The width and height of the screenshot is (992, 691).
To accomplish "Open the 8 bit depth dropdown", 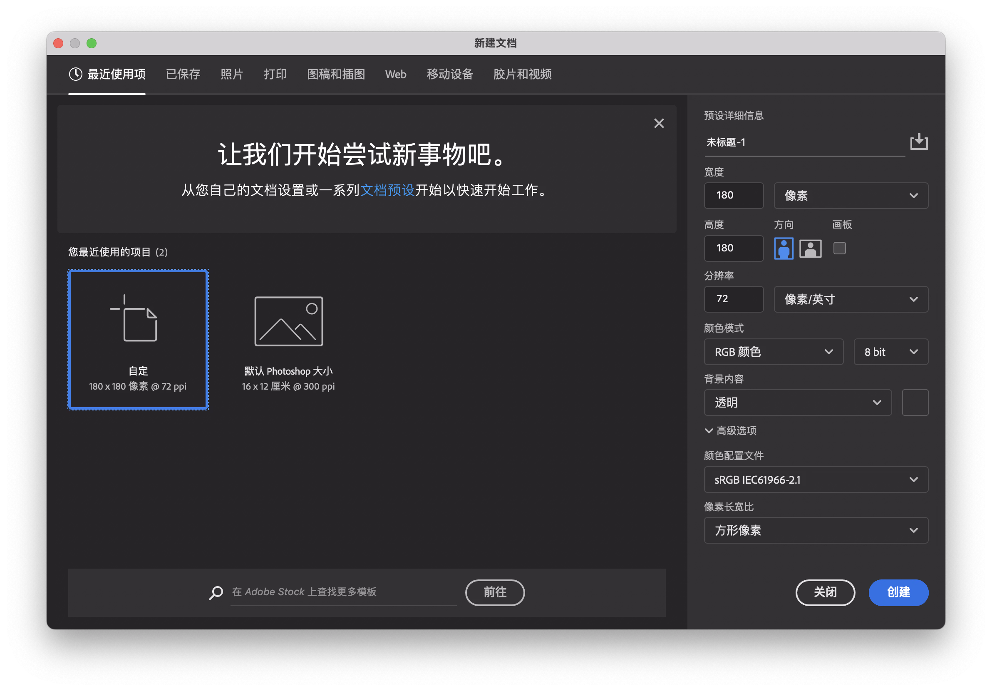I will (x=890, y=352).
